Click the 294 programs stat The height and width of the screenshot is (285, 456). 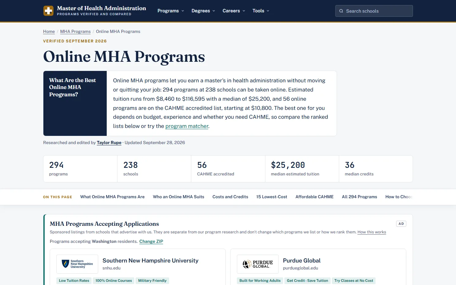click(x=80, y=169)
